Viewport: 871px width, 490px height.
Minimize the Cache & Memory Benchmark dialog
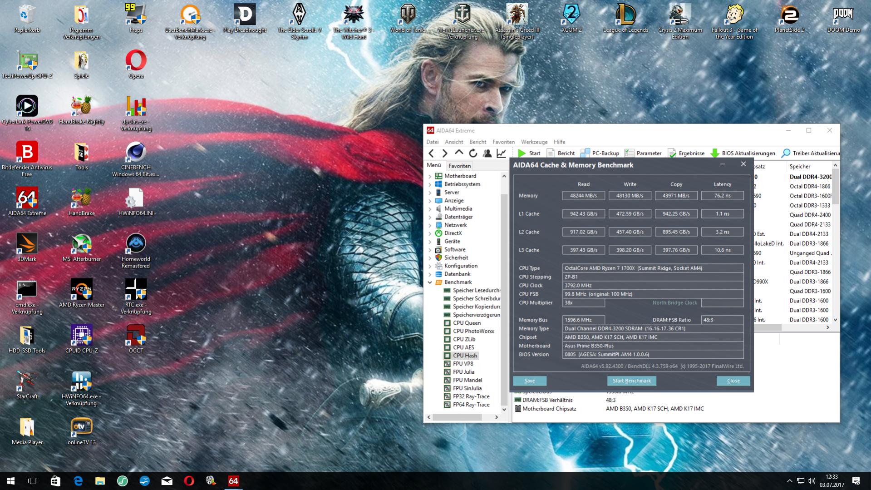(723, 164)
